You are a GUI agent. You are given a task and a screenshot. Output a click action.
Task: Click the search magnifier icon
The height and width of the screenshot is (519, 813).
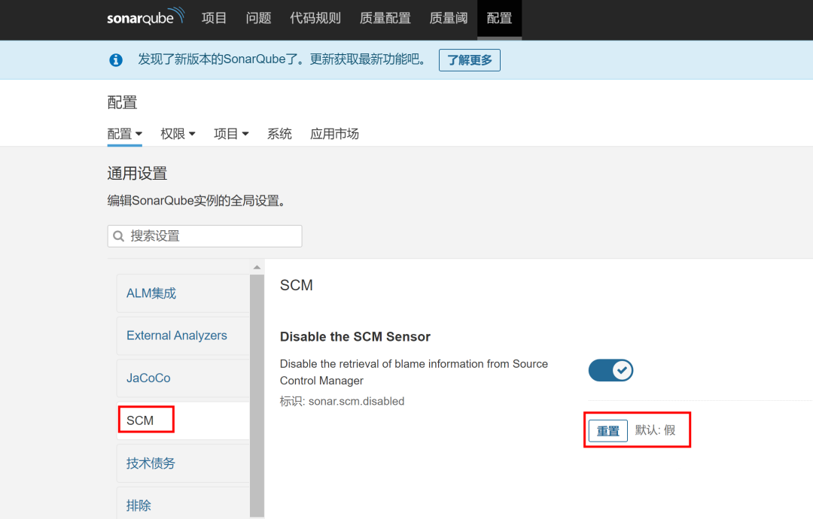[119, 236]
